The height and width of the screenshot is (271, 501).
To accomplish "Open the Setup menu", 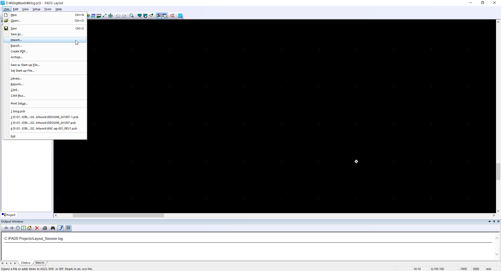I will (x=37, y=9).
